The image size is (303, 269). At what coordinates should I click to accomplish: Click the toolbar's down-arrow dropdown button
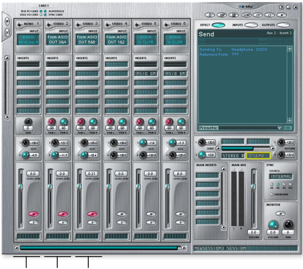(x=282, y=14)
